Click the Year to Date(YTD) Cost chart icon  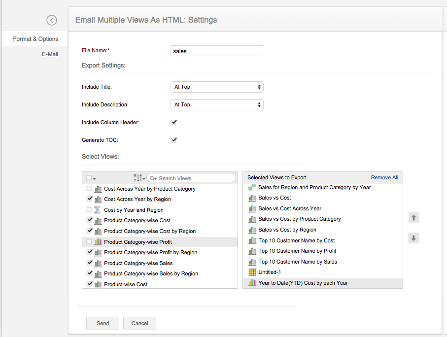(252, 283)
